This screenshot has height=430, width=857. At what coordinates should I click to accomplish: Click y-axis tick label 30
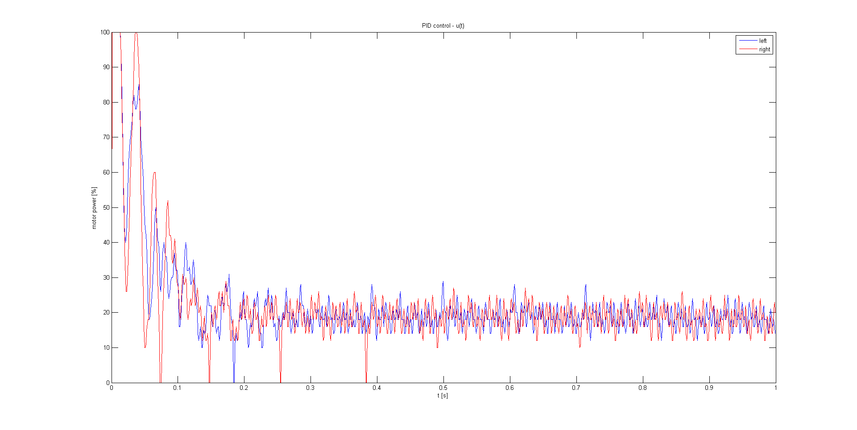tap(106, 277)
